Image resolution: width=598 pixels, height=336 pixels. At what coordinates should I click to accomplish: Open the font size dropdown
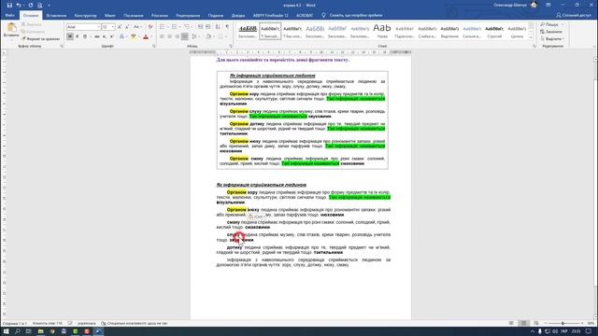coord(113,27)
